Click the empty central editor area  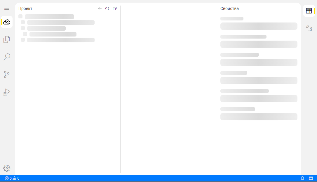(169, 88)
